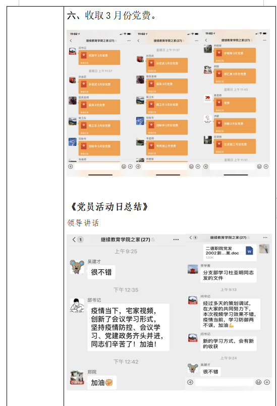The height and width of the screenshot is (406, 277).
Task: Open 高老师's red packet labeled 党费
Action: (235, 105)
